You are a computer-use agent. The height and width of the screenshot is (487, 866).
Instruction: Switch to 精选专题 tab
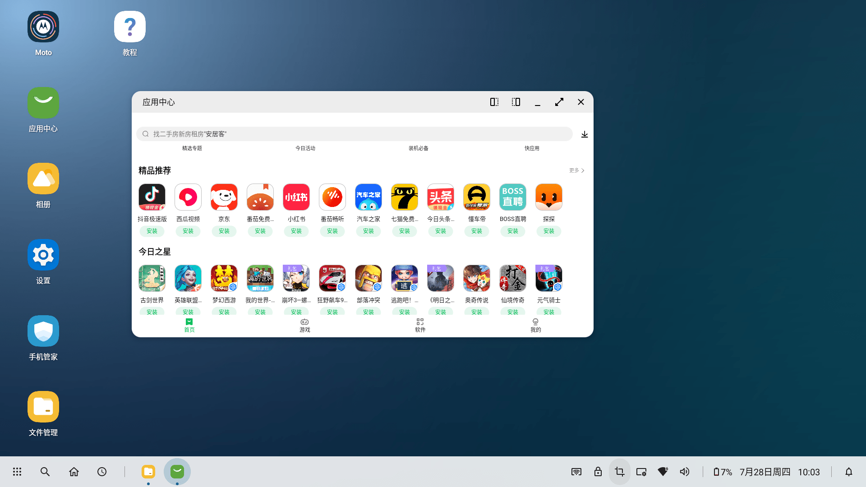[192, 148]
